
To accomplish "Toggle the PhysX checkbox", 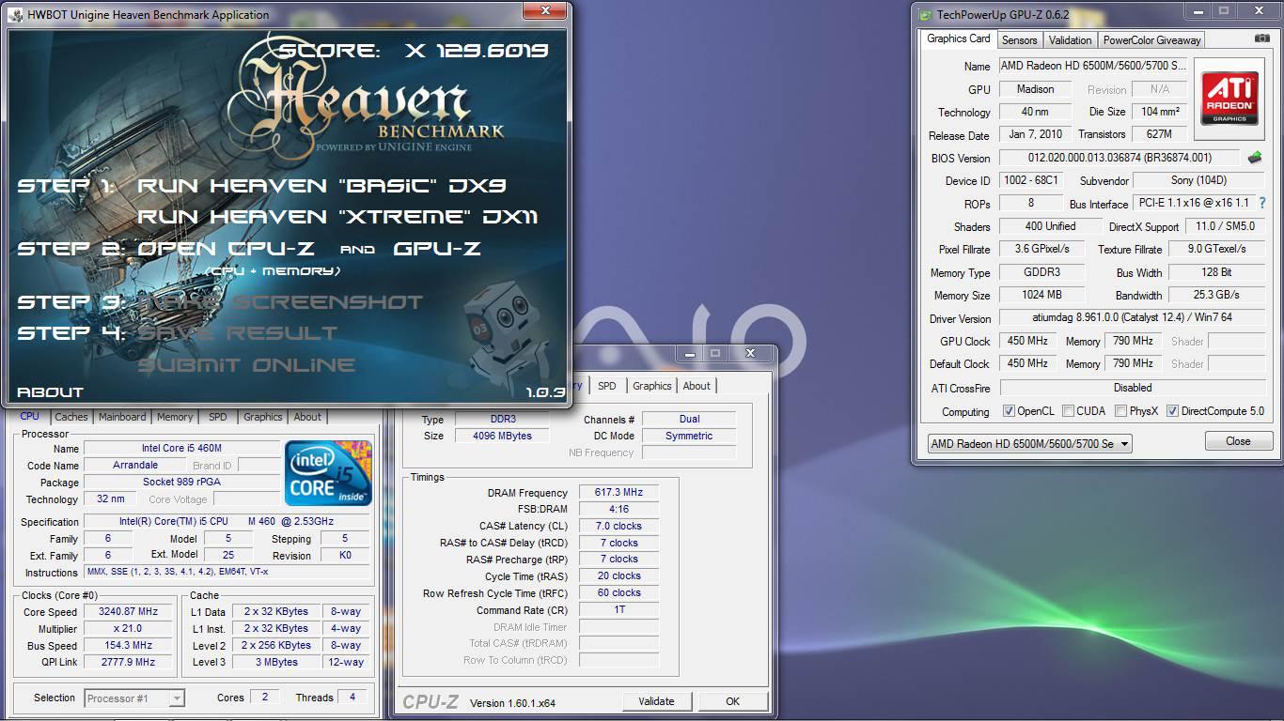I will [1120, 411].
